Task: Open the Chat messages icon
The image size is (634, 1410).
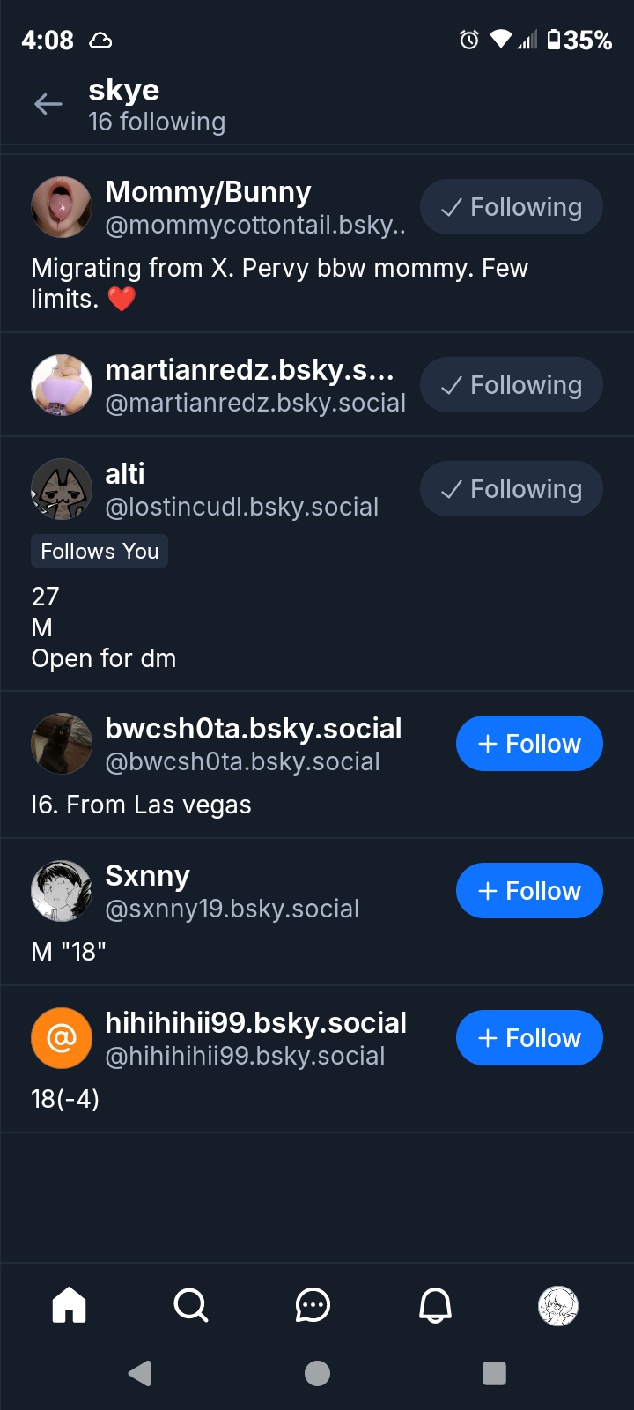Action: coord(313,1305)
